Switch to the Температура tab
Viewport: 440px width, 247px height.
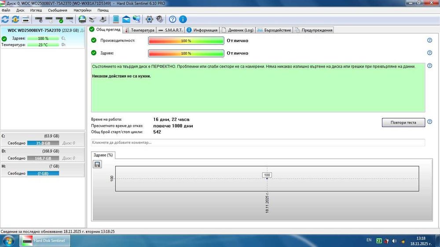139,30
